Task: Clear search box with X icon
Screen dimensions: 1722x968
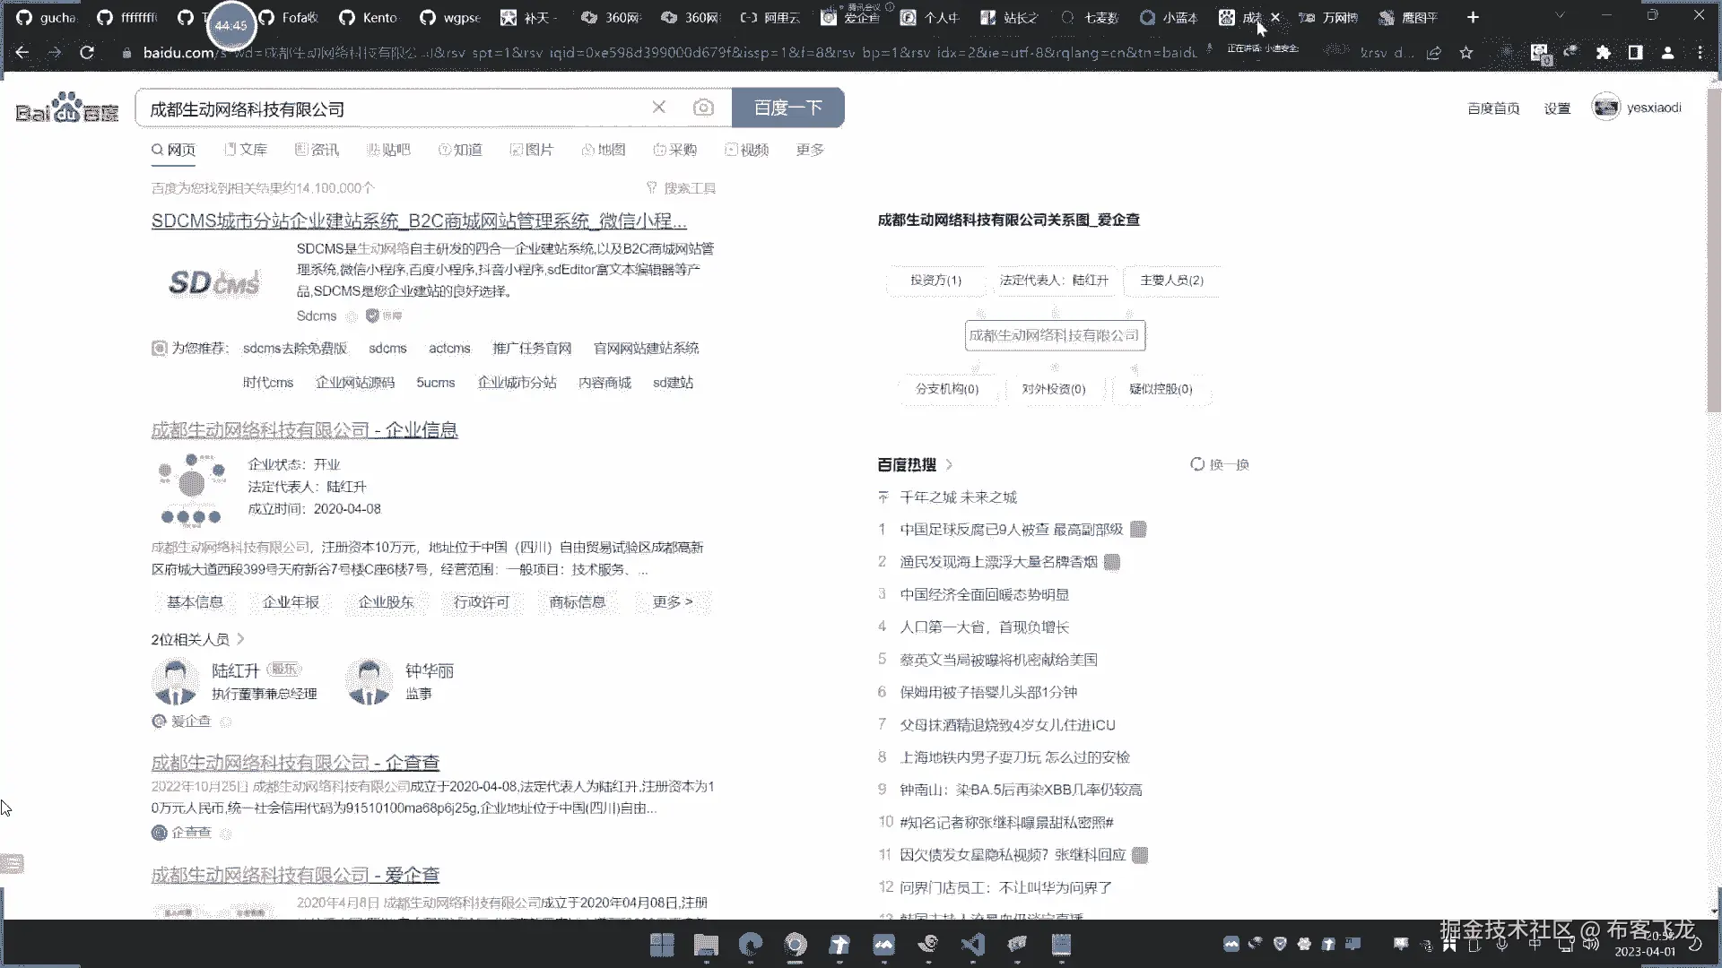Action: [658, 108]
